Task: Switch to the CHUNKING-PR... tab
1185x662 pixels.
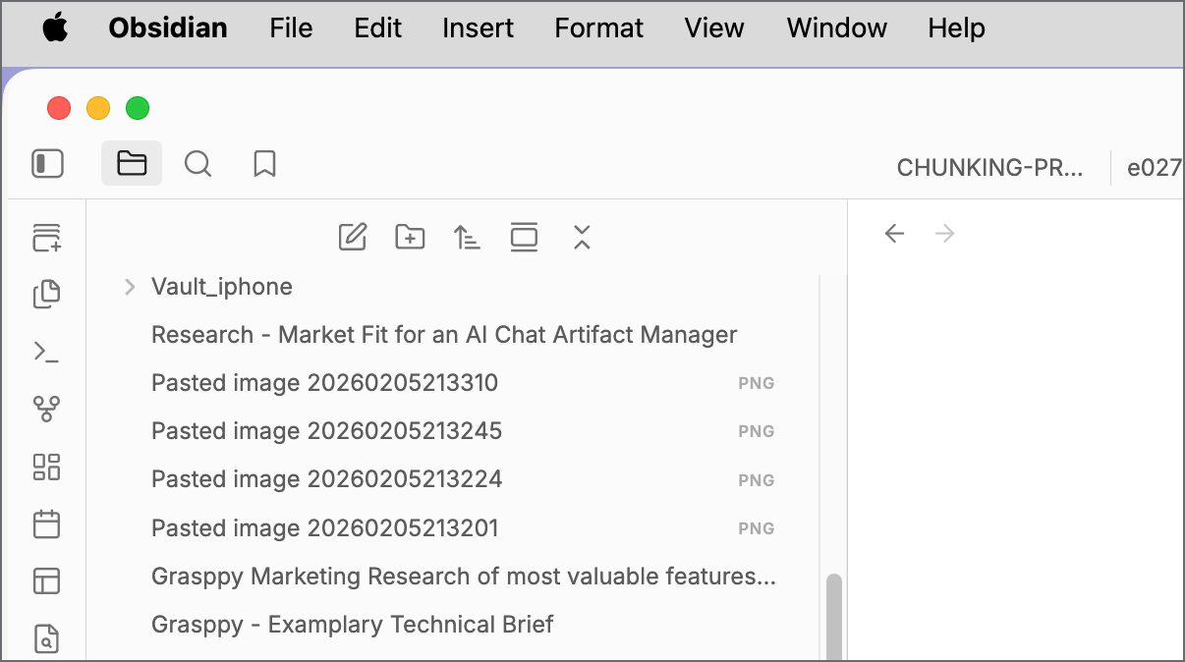Action: click(989, 167)
